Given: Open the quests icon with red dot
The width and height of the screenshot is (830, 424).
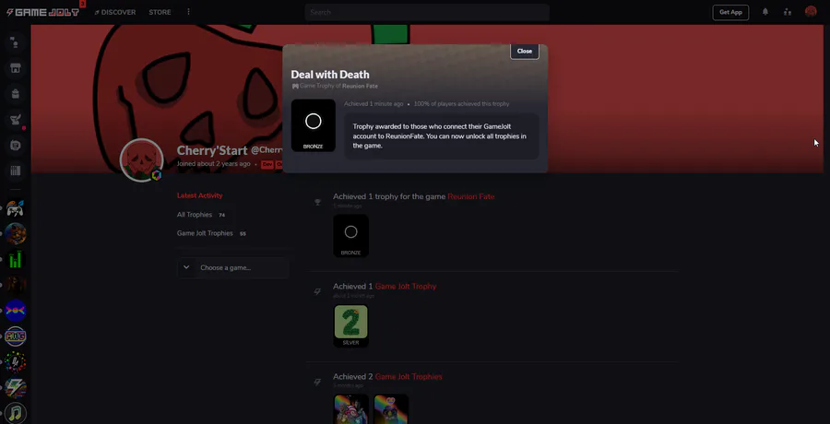Looking at the screenshot, I should click(16, 120).
